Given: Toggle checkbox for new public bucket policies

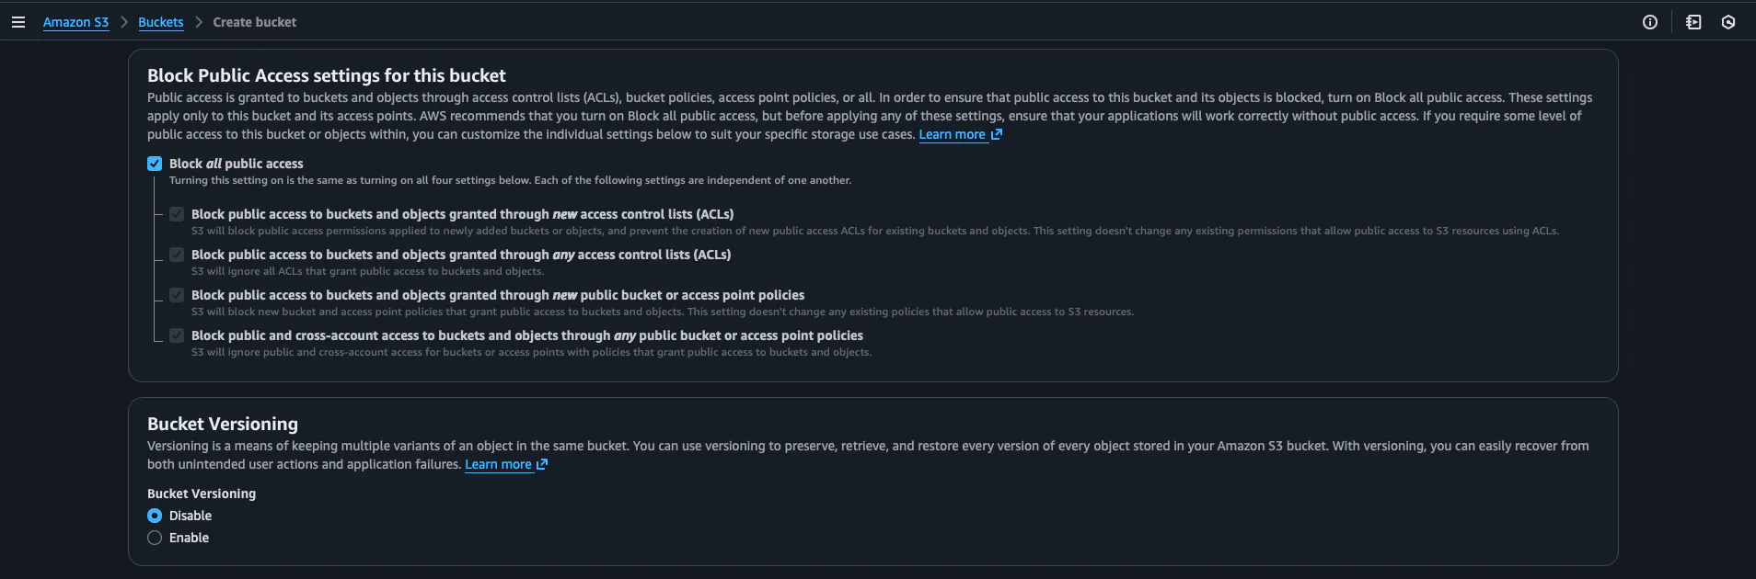Looking at the screenshot, I should pyautogui.click(x=176, y=295).
